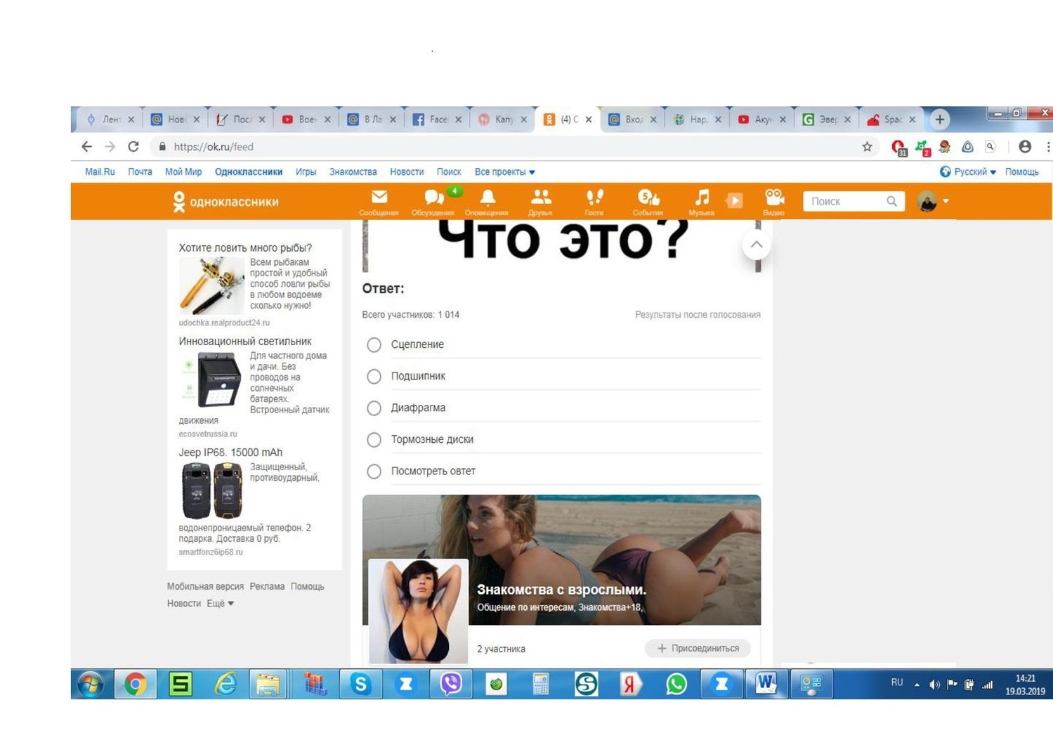The image size is (1053, 745).
Task: Open the Chrome profile account icon
Action: (x=1025, y=146)
